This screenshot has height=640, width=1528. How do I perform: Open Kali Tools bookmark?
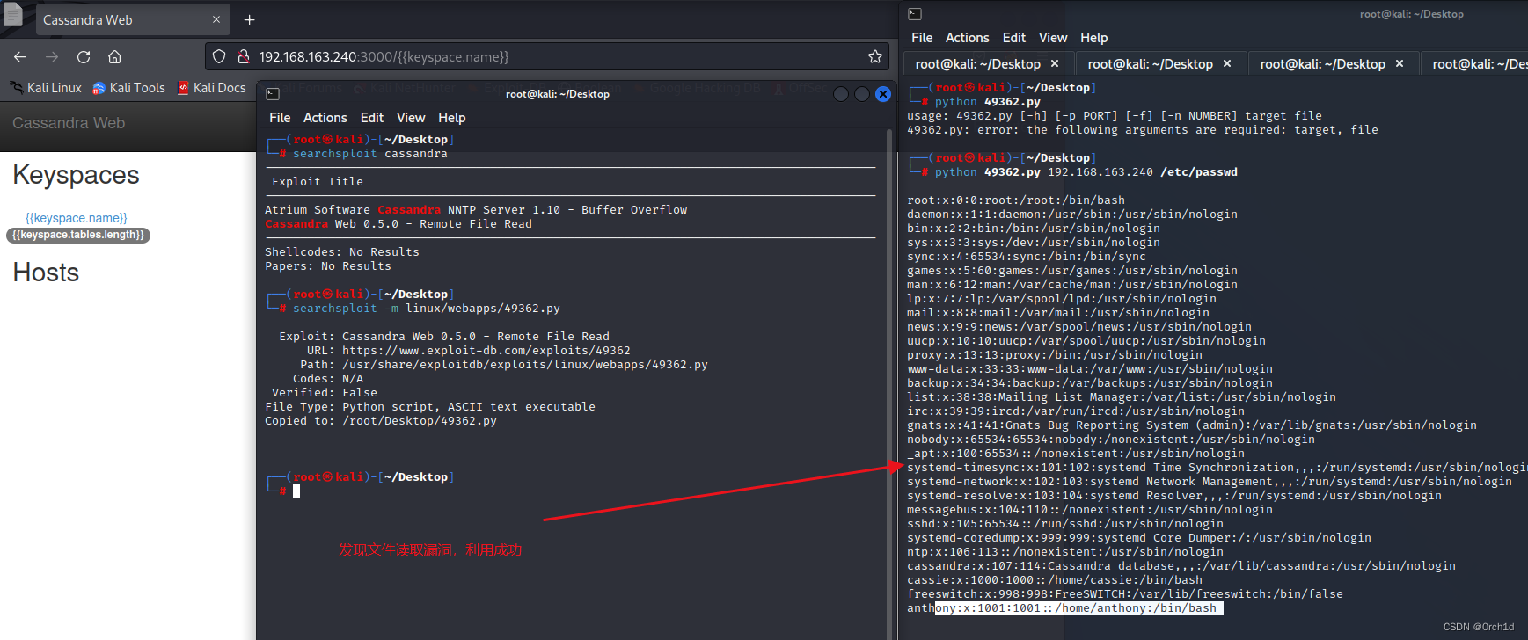tap(128, 88)
